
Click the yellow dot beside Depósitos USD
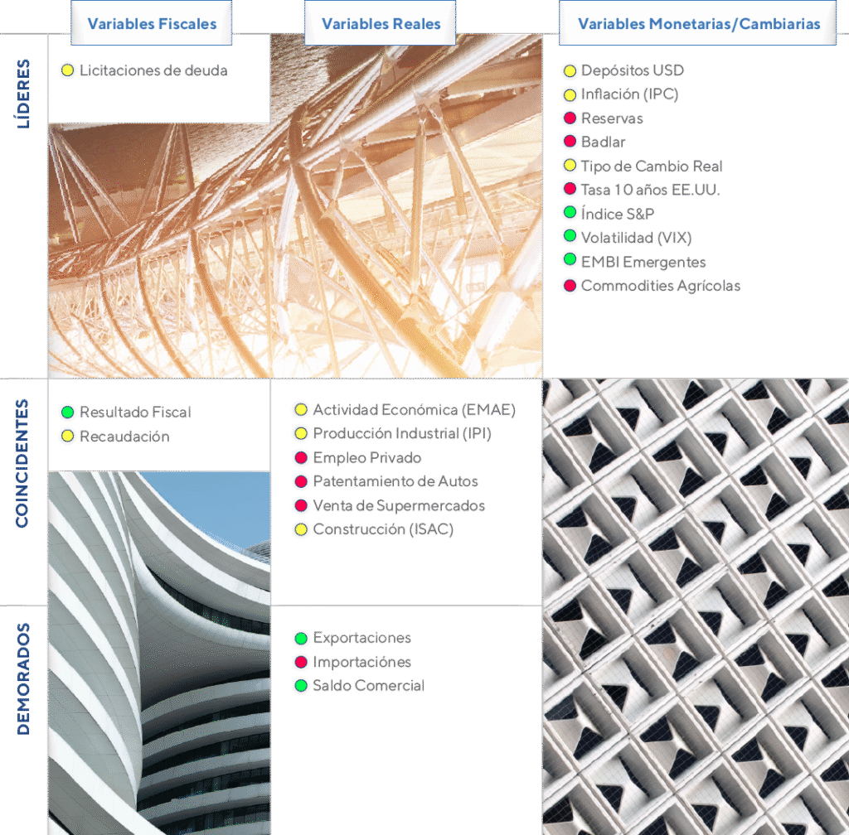coord(570,71)
